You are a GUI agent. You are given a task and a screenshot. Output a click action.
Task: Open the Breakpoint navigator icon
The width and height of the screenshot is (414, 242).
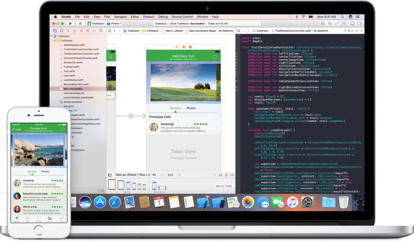click(94, 31)
